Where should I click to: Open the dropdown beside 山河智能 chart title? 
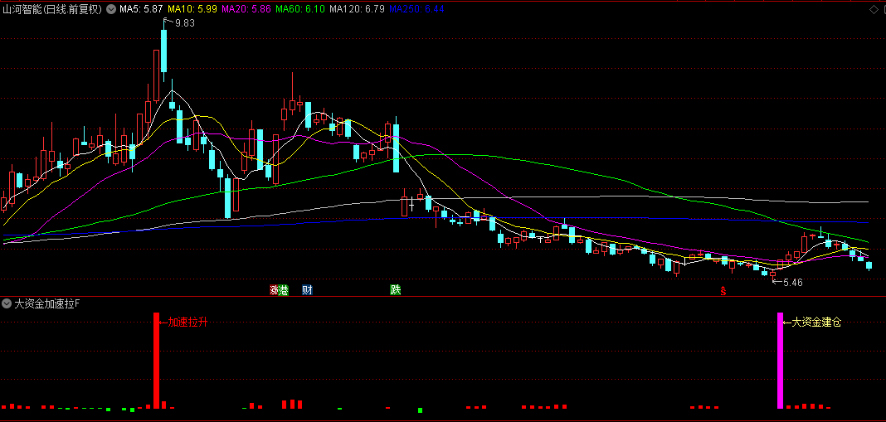click(x=111, y=9)
